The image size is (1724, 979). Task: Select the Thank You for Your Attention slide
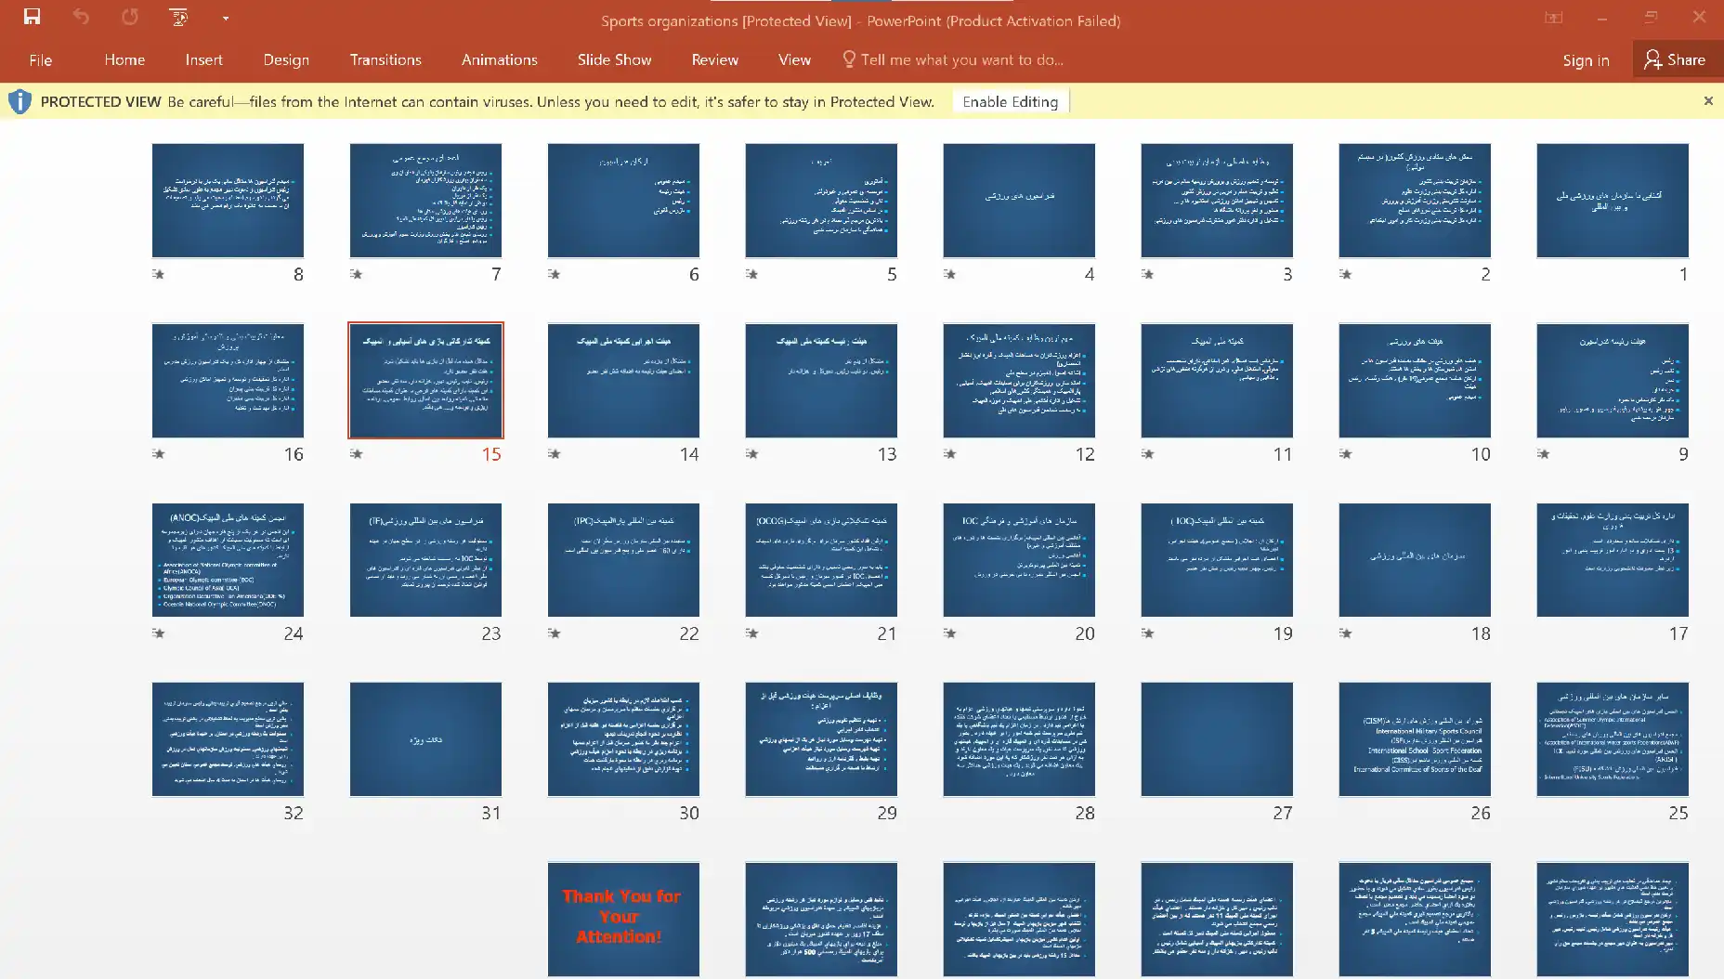click(623, 918)
